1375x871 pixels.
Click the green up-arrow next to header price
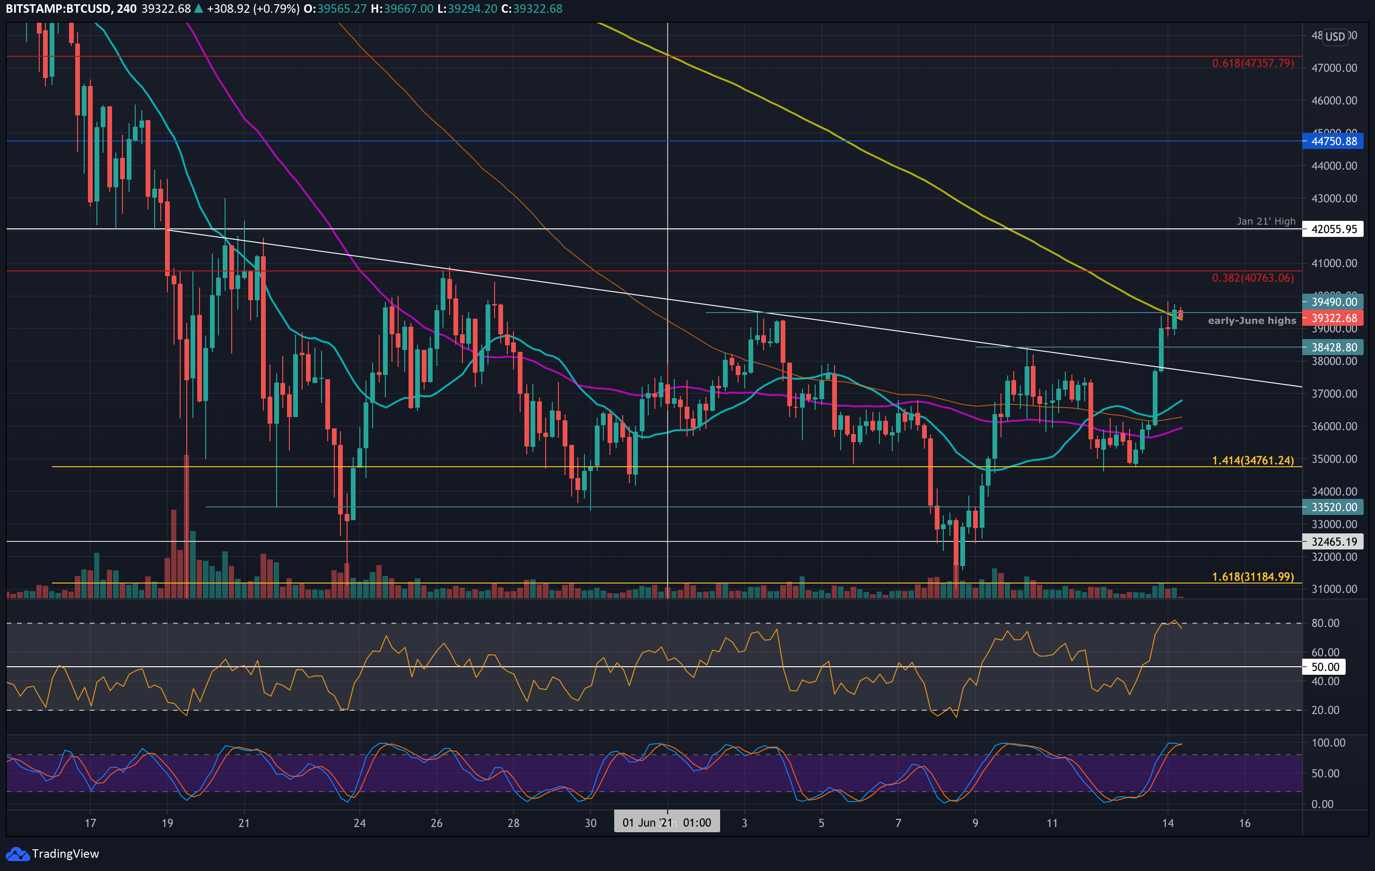199,9
